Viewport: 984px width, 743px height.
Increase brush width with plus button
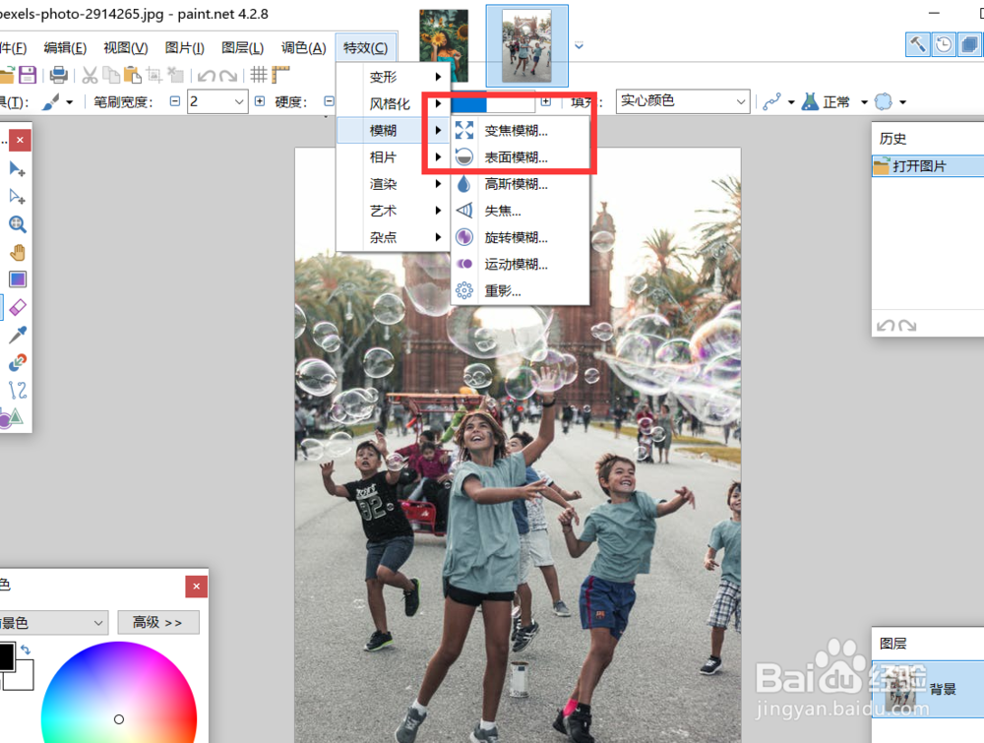click(260, 101)
